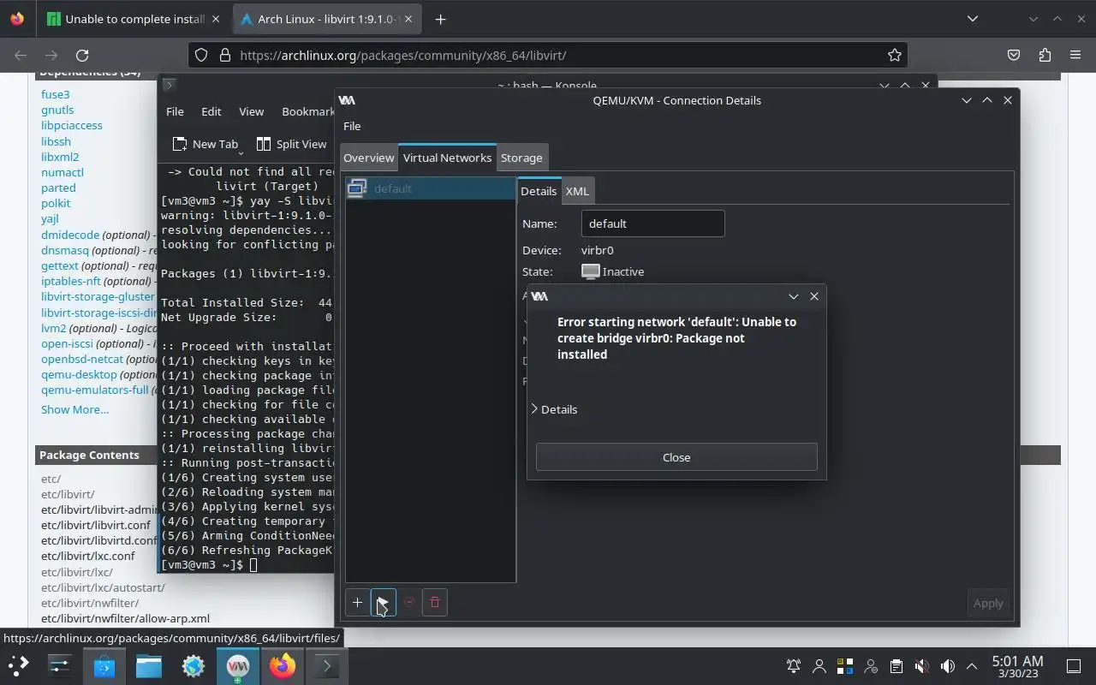Click the globe settings icon in taskbar
The image size is (1096, 685).
point(194,665)
